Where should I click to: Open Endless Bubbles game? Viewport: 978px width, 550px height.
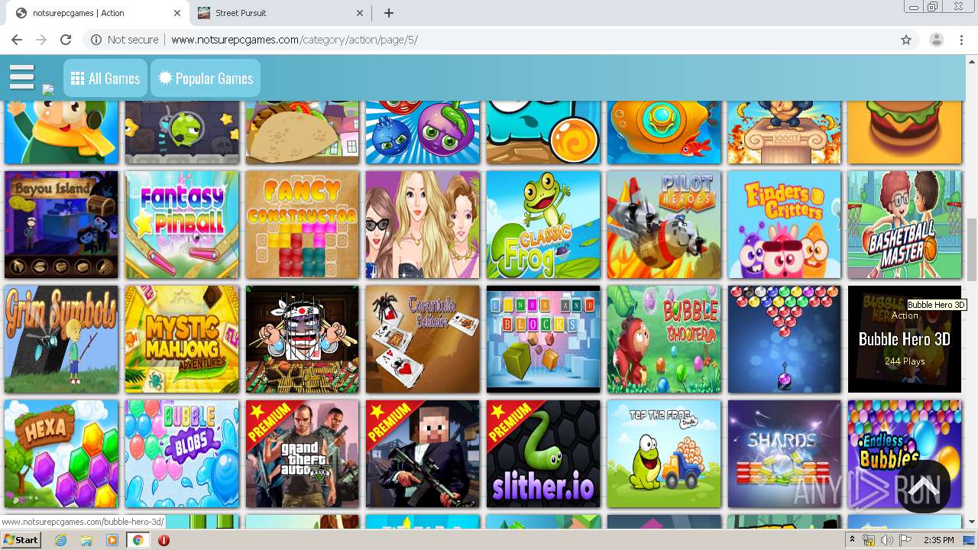click(x=905, y=454)
